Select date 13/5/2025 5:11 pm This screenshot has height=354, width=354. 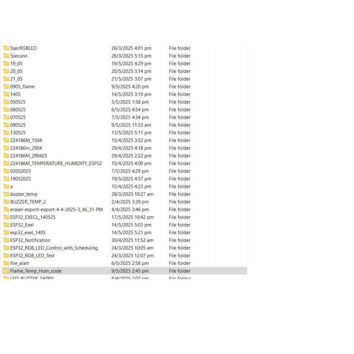(131, 132)
